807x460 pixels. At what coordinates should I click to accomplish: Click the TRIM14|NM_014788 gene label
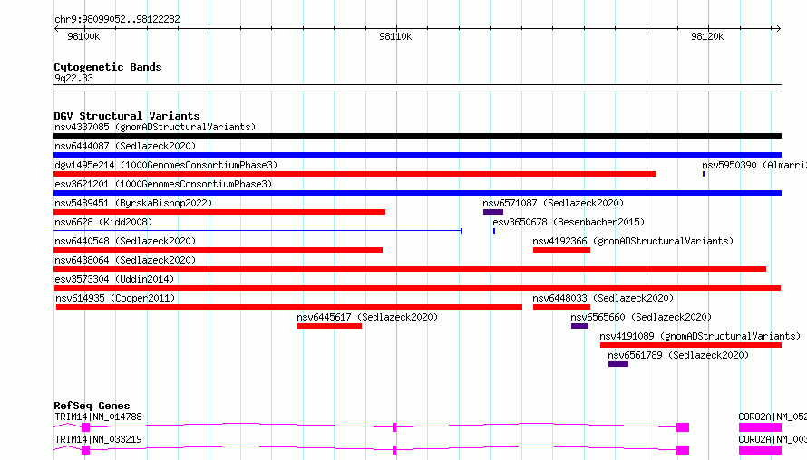pos(98,417)
